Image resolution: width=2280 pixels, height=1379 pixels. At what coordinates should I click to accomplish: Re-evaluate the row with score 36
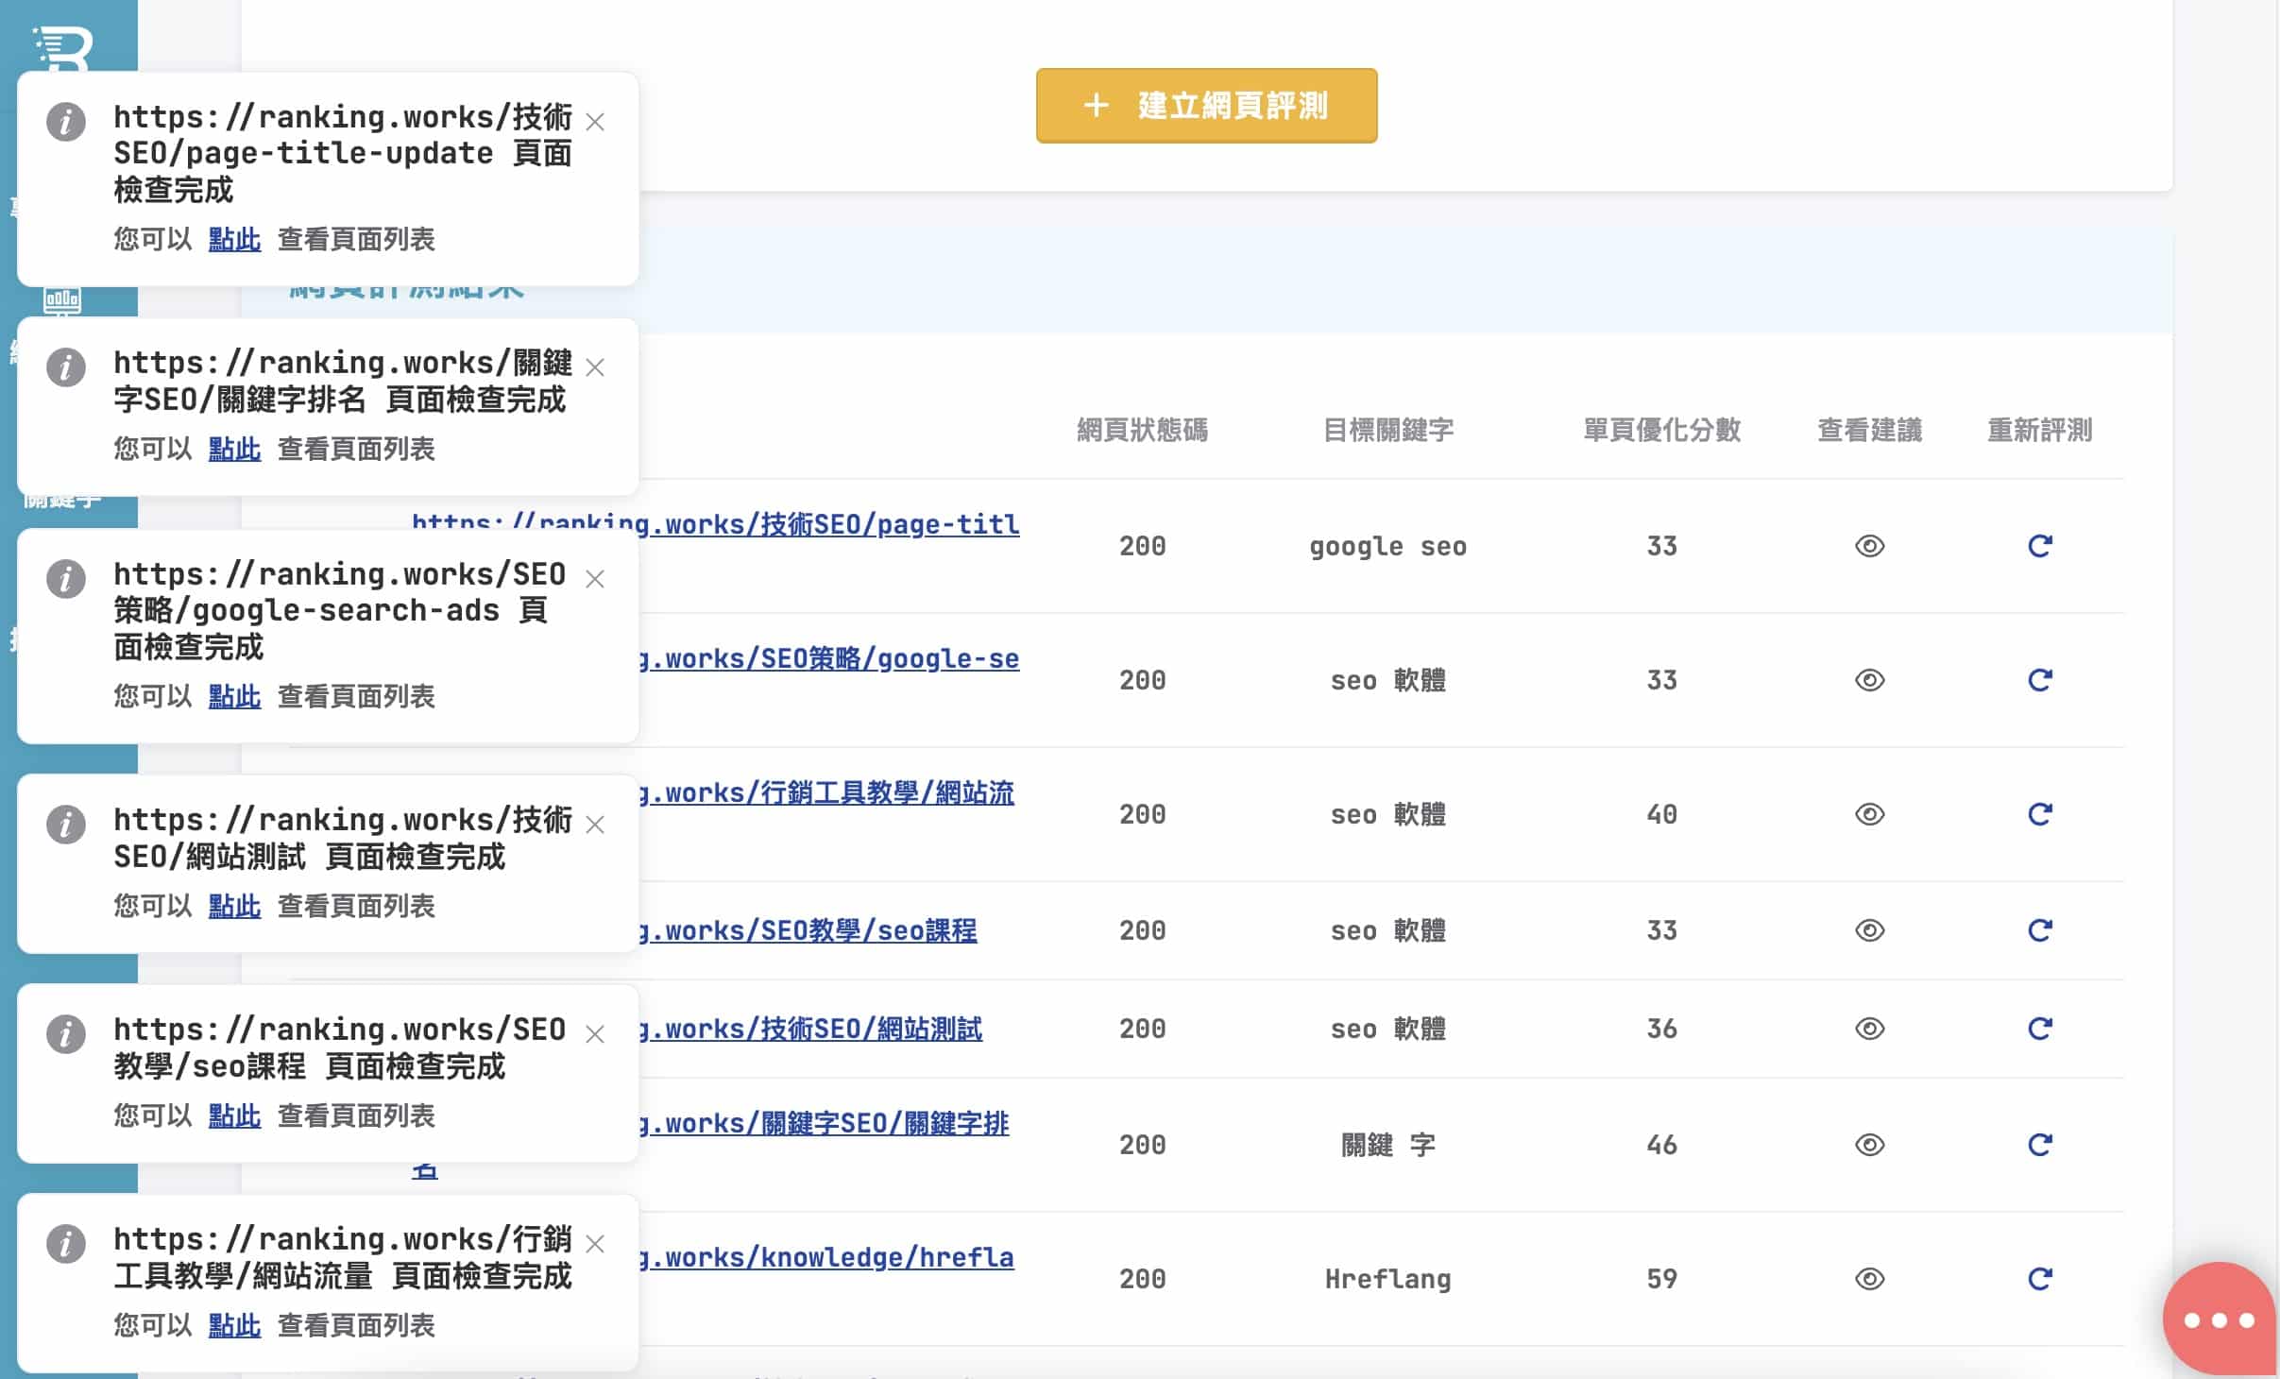tap(2039, 1029)
